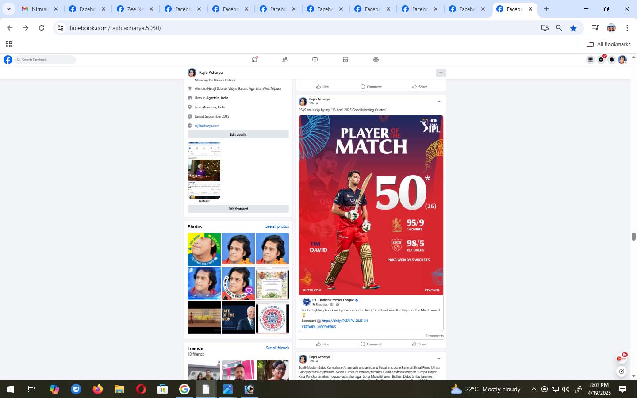Screen dimensions: 637x398
Task: Click the browser Forward arrow
Action: pos(26,28)
